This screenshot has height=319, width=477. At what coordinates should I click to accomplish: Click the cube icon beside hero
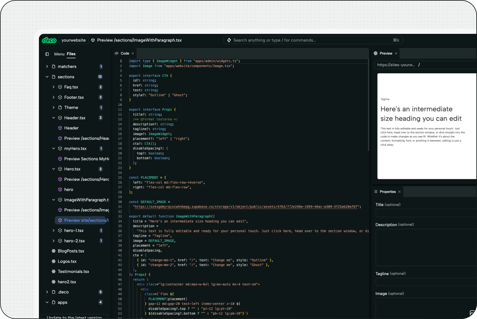pos(60,190)
